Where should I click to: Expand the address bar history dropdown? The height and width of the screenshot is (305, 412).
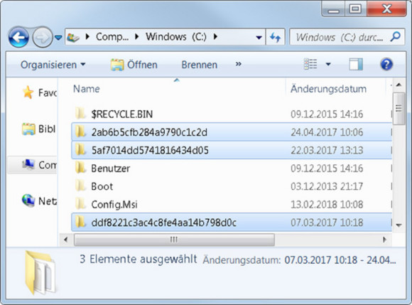[x=259, y=38]
